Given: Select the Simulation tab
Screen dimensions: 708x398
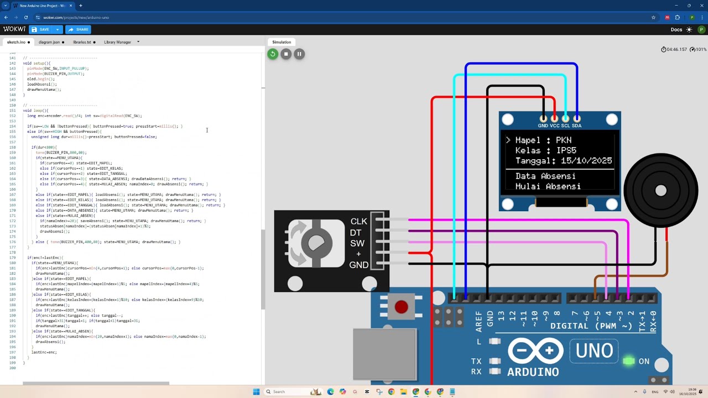Looking at the screenshot, I should pyautogui.click(x=282, y=42).
